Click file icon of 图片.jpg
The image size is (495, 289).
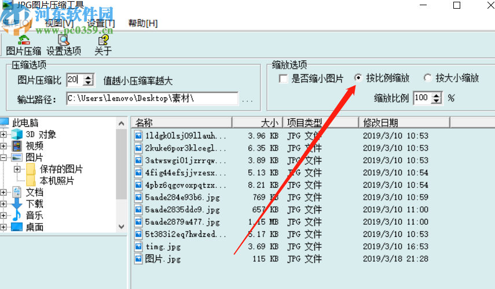(x=138, y=259)
